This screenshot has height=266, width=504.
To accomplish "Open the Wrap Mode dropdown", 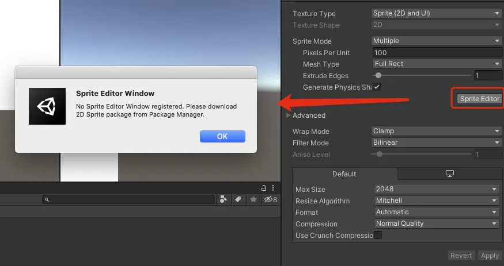I will click(x=436, y=131).
